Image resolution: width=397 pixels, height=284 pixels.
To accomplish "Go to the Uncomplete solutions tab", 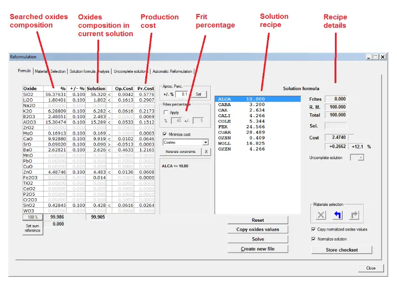I will [x=131, y=71].
